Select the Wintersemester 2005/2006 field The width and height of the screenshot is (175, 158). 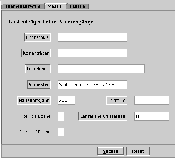click(92, 84)
